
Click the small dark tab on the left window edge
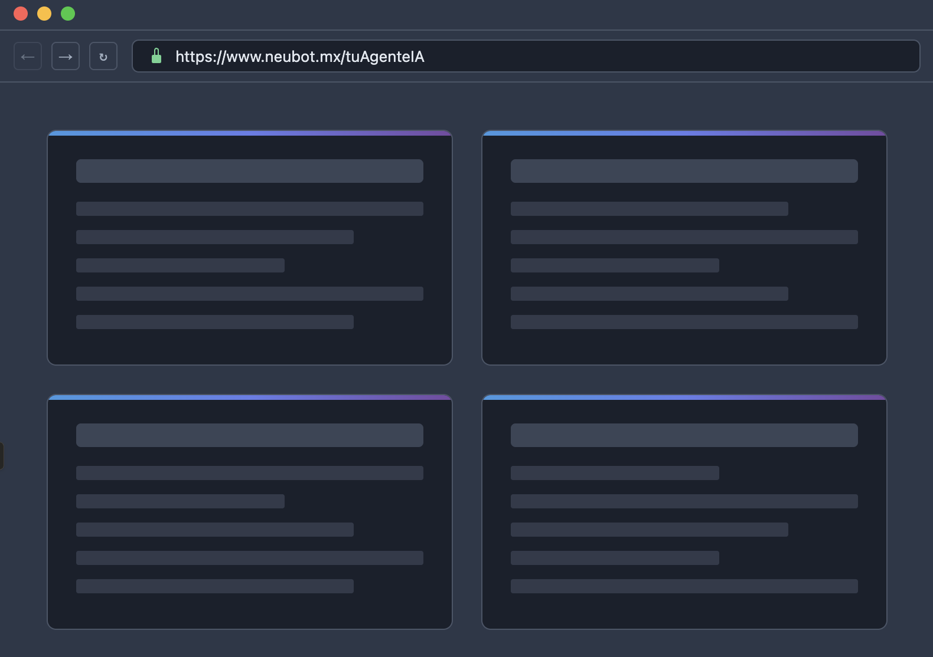pyautogui.click(x=2, y=456)
